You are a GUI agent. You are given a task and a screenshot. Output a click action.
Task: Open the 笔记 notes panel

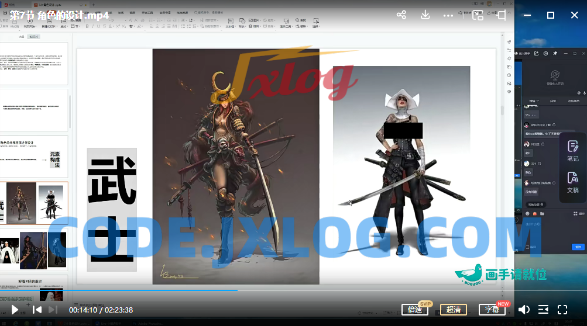pyautogui.click(x=573, y=151)
